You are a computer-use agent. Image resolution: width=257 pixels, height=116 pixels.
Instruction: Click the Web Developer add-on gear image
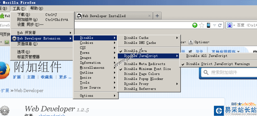[4, 111]
